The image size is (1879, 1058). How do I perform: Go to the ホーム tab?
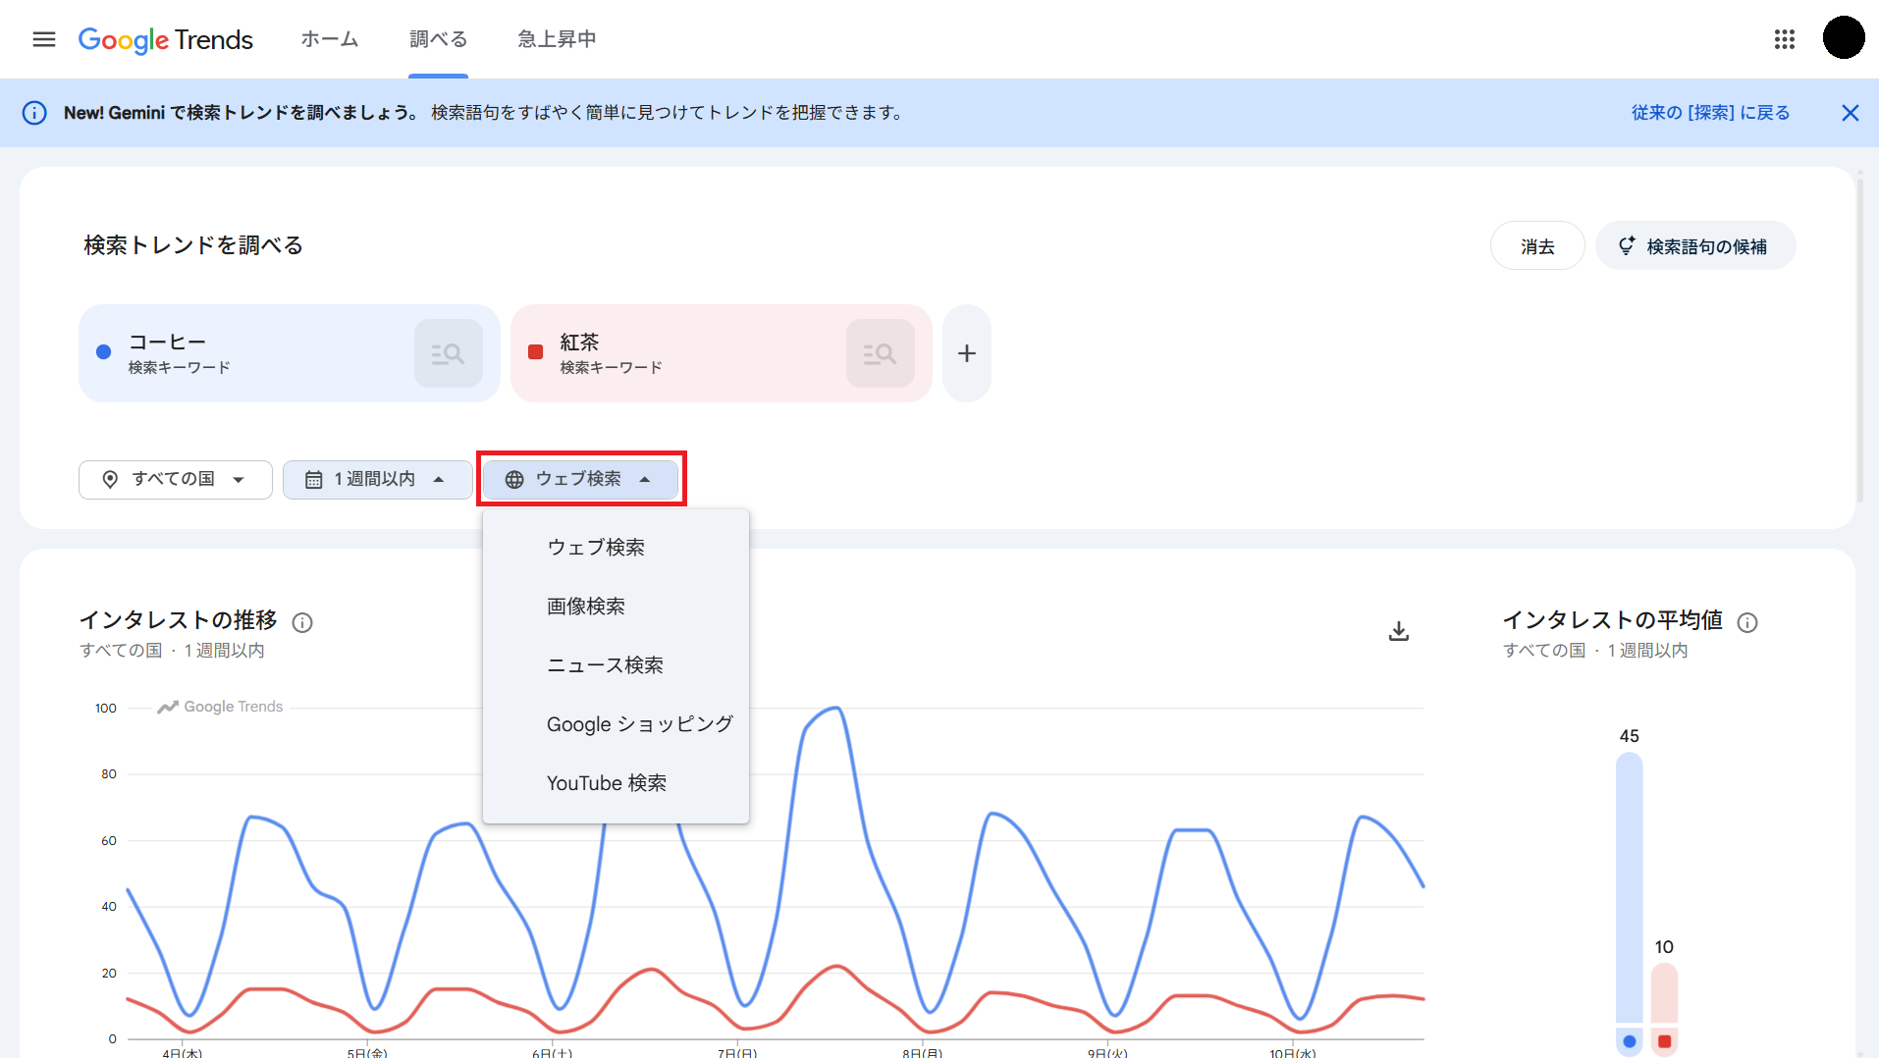[330, 39]
